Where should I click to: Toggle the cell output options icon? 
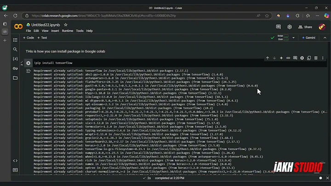pyautogui.click(x=28, y=71)
